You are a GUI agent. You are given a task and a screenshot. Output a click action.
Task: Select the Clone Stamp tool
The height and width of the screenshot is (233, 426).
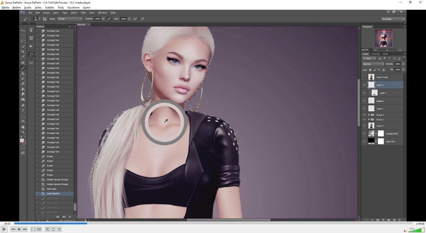click(23, 73)
